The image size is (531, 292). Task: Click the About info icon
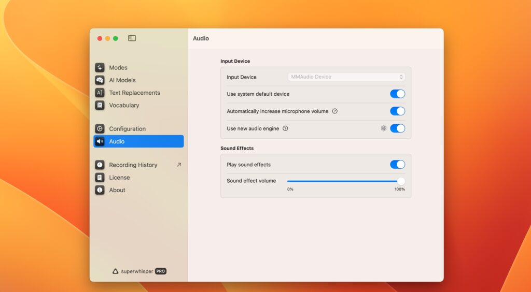coord(100,190)
